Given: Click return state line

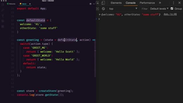Looking at the screenshot, I should click(x=36, y=68).
